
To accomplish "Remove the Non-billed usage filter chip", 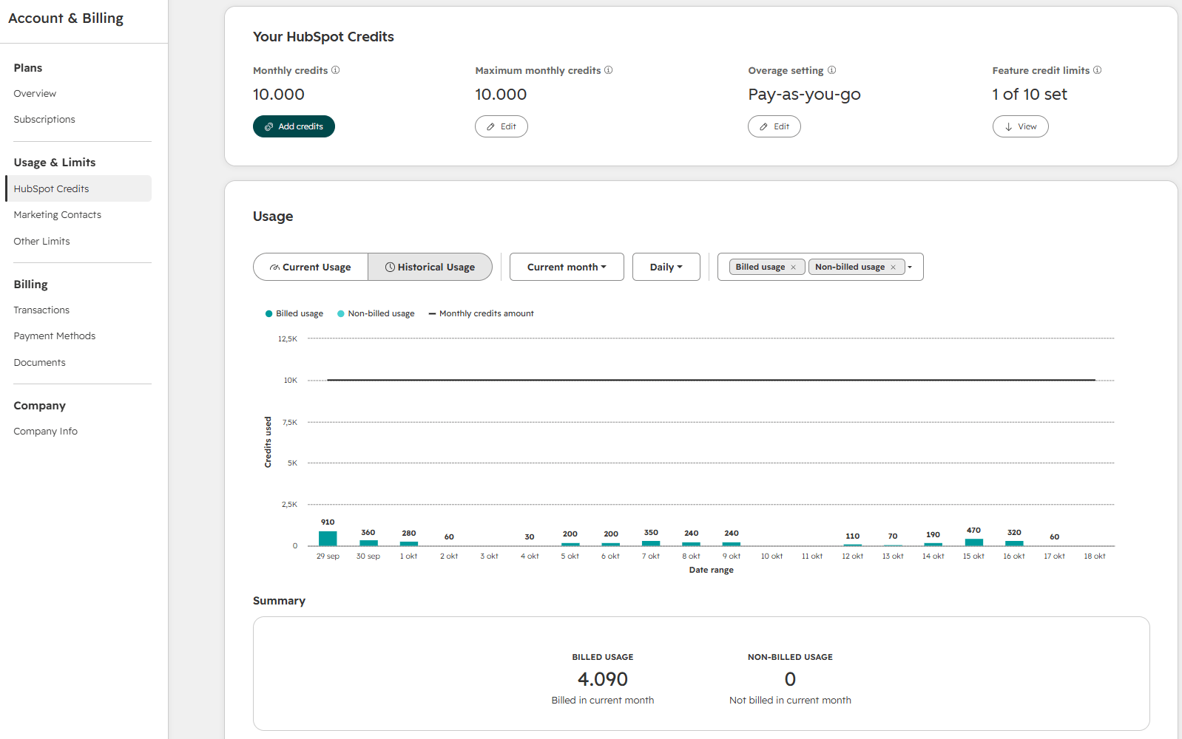I will point(894,268).
